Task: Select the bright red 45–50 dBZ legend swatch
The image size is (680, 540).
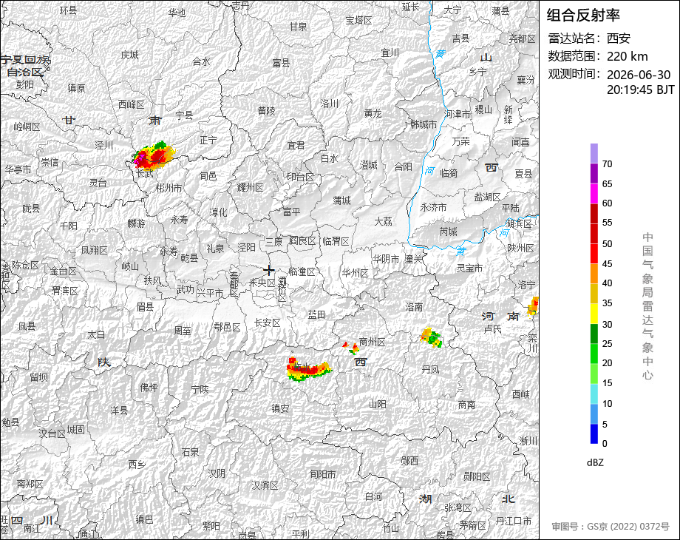Action: point(594,254)
